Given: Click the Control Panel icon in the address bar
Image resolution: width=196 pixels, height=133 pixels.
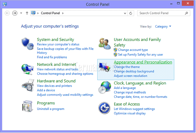Looking at the screenshot, I should [33, 13].
